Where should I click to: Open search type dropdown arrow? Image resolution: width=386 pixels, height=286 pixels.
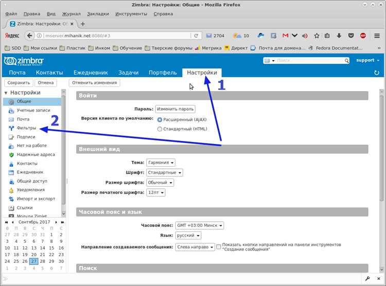point(273,61)
